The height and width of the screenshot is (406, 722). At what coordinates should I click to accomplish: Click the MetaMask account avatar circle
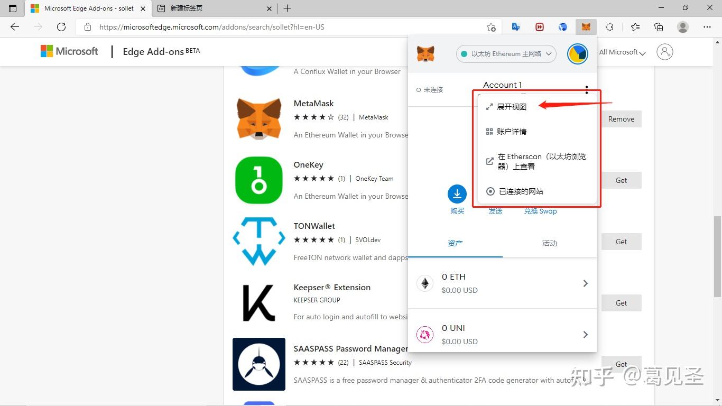coord(577,54)
